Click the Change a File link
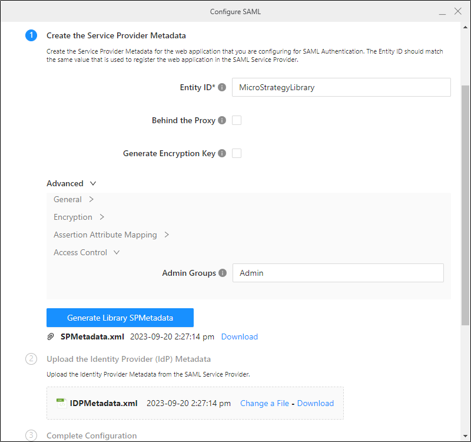 tap(264, 403)
